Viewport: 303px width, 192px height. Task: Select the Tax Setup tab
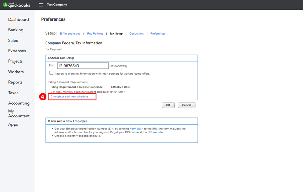click(x=116, y=34)
